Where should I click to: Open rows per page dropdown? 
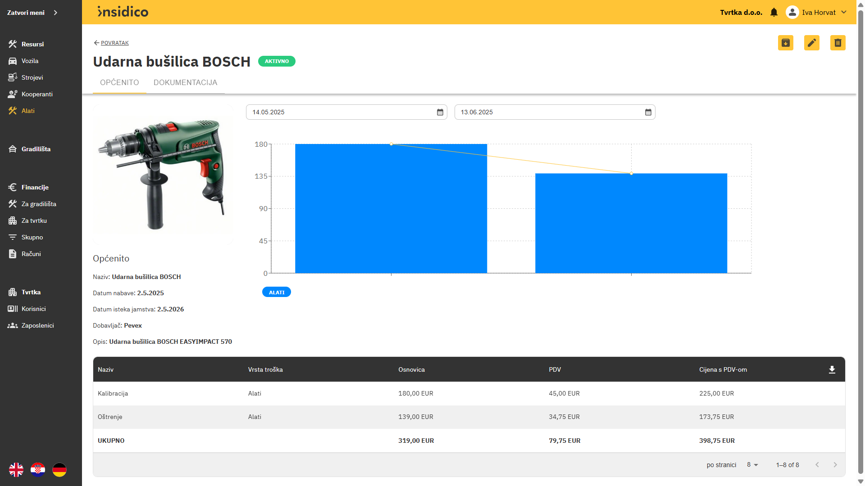click(752, 465)
